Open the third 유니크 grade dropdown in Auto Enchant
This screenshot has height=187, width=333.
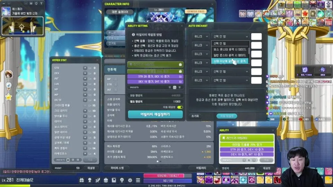(201, 54)
